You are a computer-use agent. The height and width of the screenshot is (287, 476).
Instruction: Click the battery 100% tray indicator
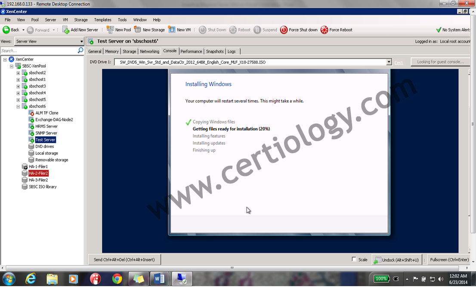coord(381,278)
